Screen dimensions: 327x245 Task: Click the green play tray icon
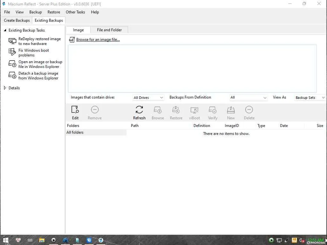point(271,240)
